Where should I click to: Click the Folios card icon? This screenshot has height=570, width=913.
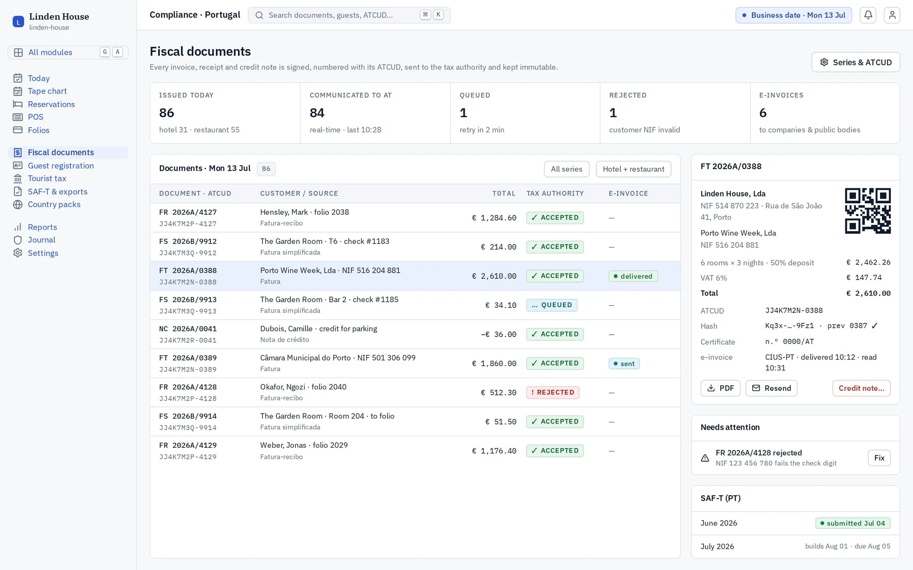coord(18,130)
